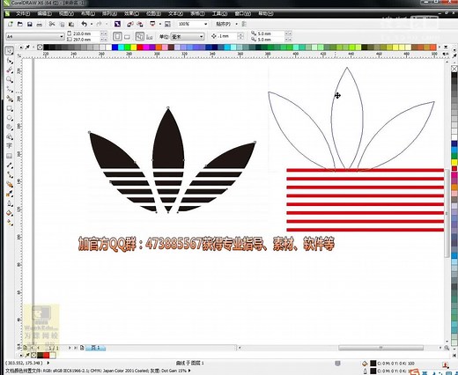This screenshot has height=375, width=458.
Task: Select the Crop tool
Action: coord(10,70)
